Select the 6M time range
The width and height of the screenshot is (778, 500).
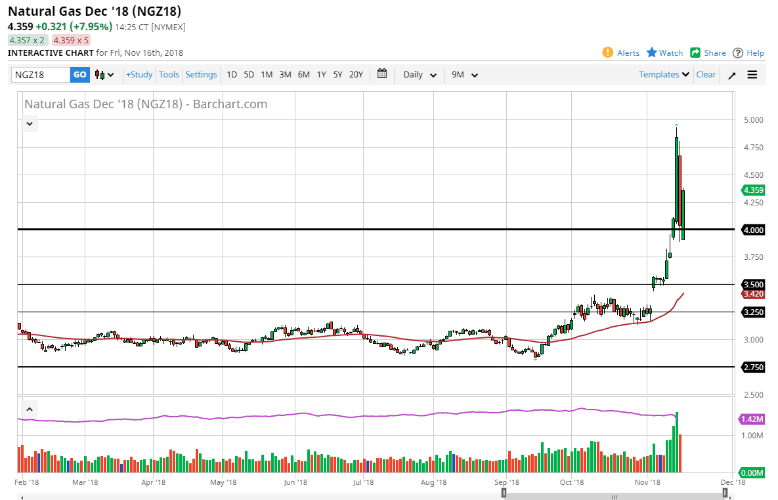click(x=304, y=74)
